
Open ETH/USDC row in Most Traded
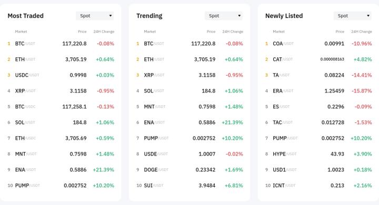tap(61, 138)
